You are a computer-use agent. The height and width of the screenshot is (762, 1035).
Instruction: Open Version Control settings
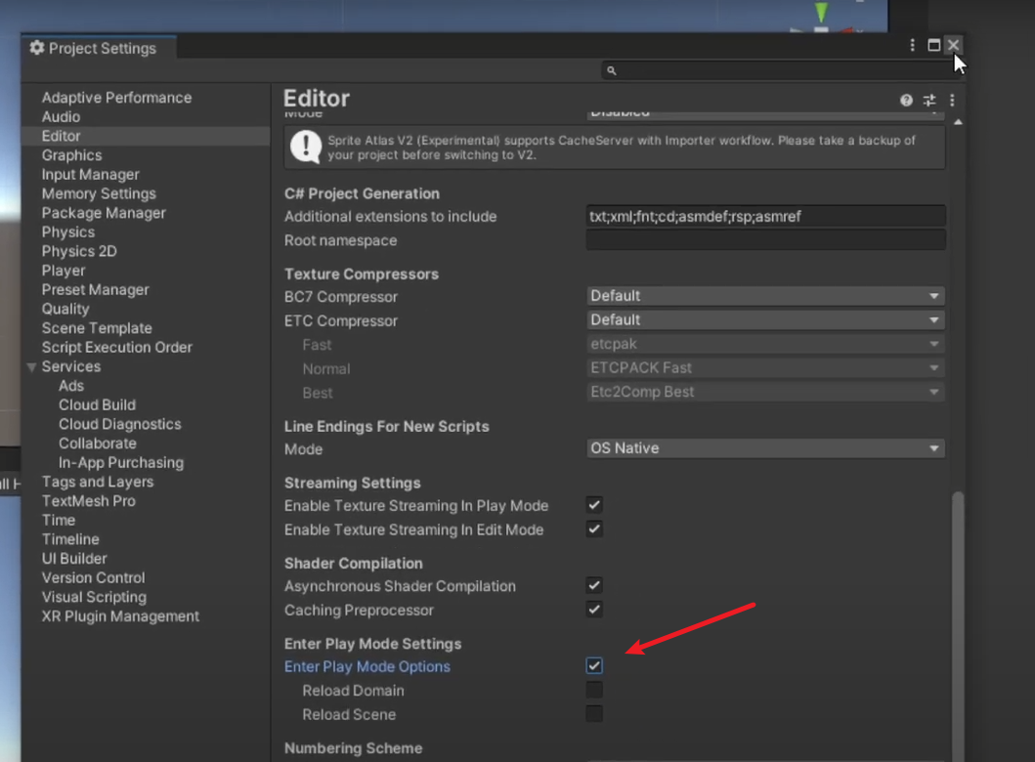coord(93,577)
